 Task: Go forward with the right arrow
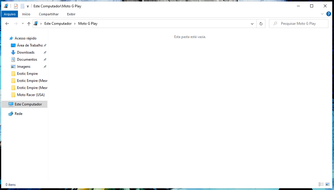click(x=16, y=24)
